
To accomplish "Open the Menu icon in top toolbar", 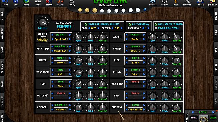I will (5, 3).
